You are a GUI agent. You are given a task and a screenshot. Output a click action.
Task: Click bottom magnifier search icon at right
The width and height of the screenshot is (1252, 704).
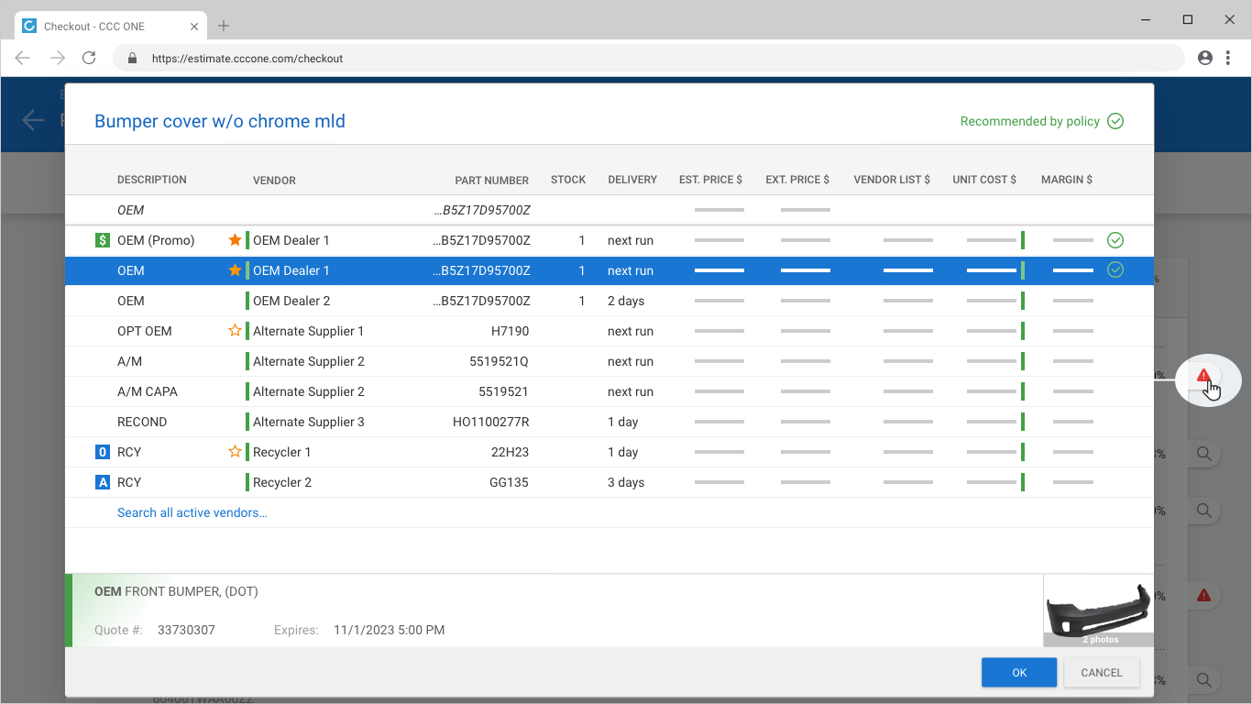(x=1204, y=680)
